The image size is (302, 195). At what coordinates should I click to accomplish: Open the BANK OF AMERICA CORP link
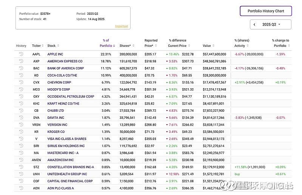pyautogui.click(x=66, y=68)
